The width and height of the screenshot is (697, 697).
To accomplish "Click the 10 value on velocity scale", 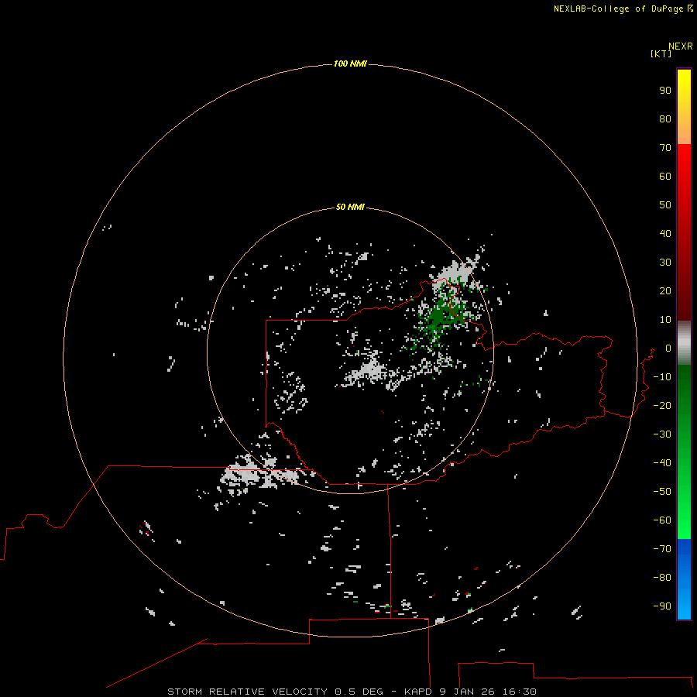I will click(665, 320).
